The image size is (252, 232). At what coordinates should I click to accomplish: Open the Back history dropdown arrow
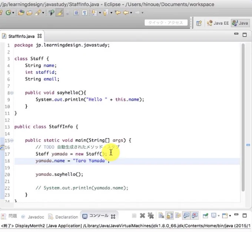[131, 13]
